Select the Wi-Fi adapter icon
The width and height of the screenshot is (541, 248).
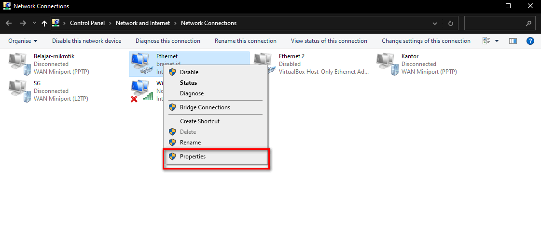pyautogui.click(x=141, y=91)
